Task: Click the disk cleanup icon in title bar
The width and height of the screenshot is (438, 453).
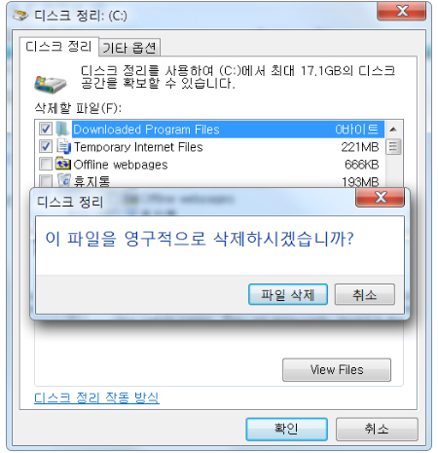Action: (x=20, y=15)
